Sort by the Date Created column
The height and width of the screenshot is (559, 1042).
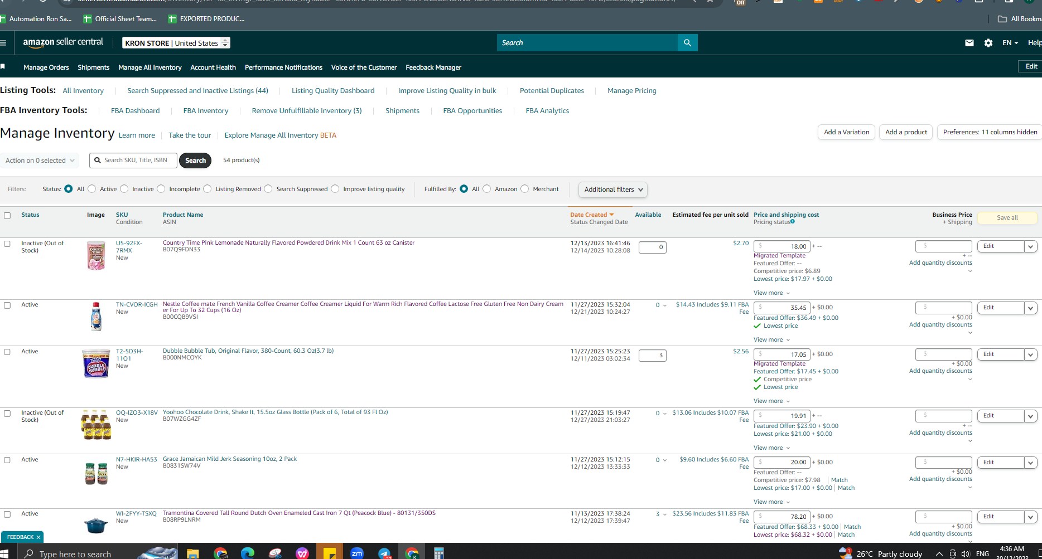click(x=591, y=215)
